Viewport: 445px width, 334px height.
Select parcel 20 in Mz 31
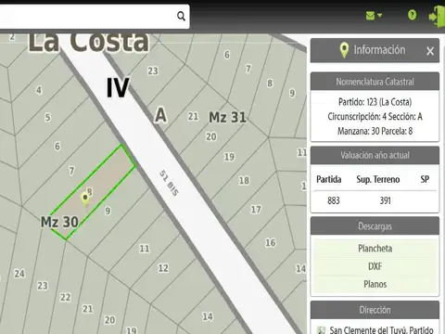click(x=211, y=136)
